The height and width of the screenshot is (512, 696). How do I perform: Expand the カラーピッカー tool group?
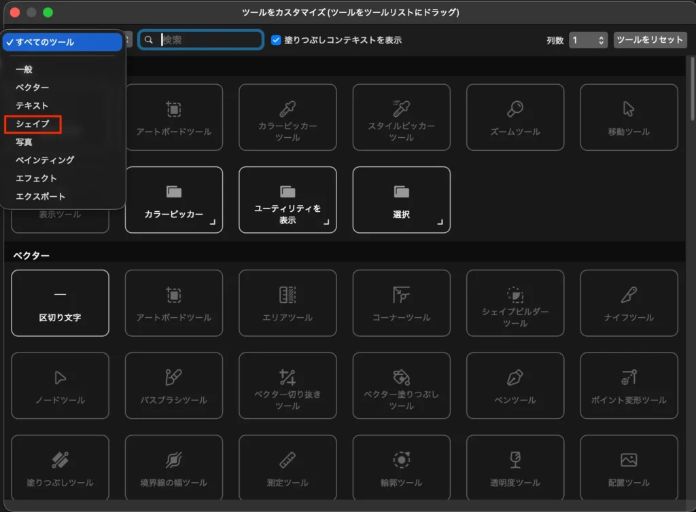click(174, 200)
